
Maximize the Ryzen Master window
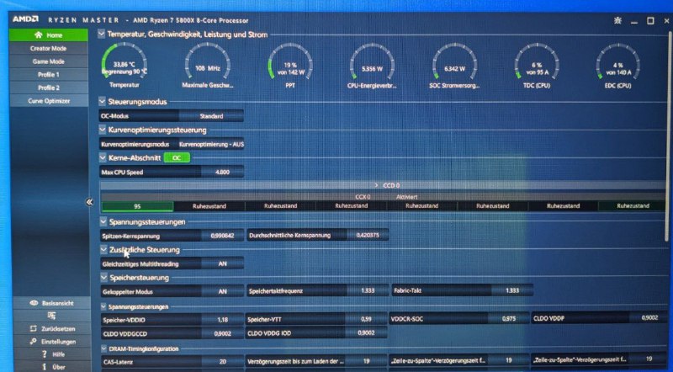650,20
